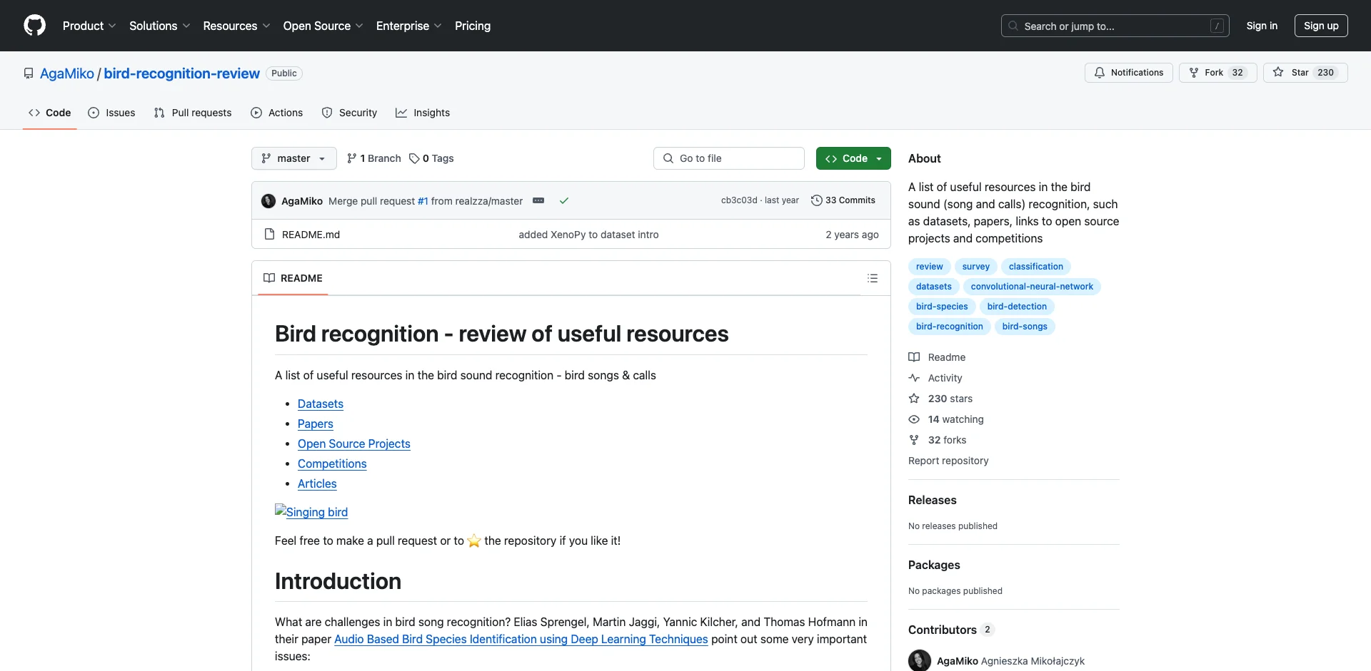Jump to Papers section
The width and height of the screenshot is (1371, 671).
pos(316,424)
